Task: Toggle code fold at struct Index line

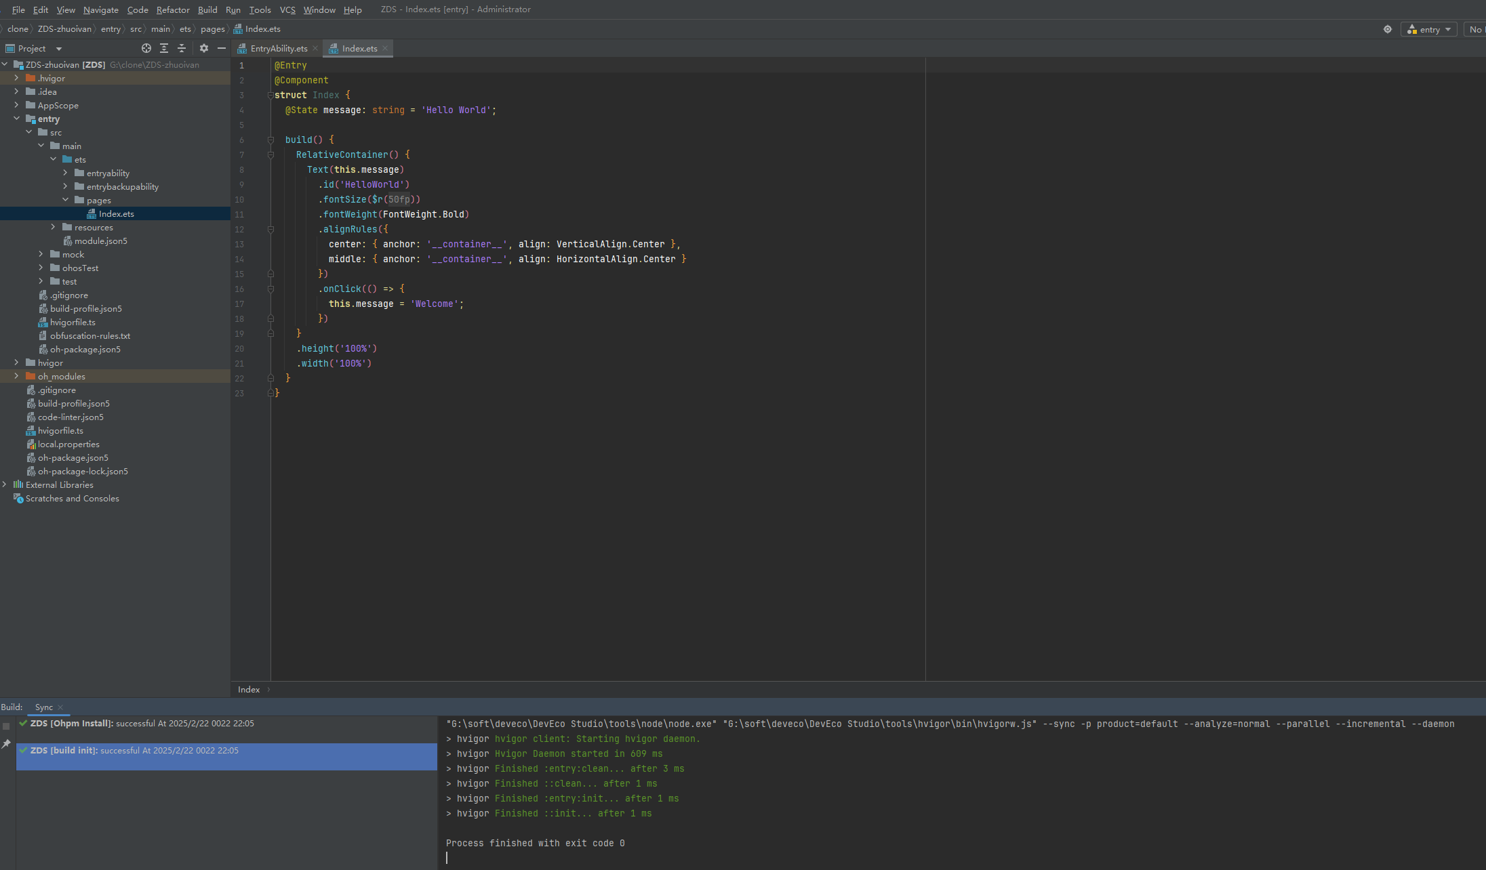Action: [270, 96]
